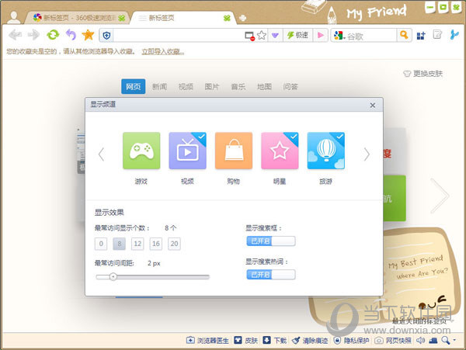Click 清除痕迹 in status bar

310,340
